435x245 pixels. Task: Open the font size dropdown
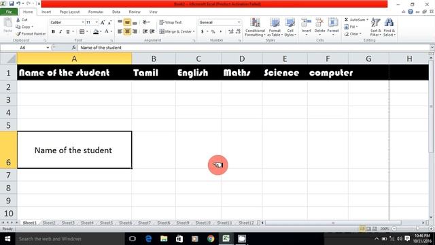(x=97, y=22)
